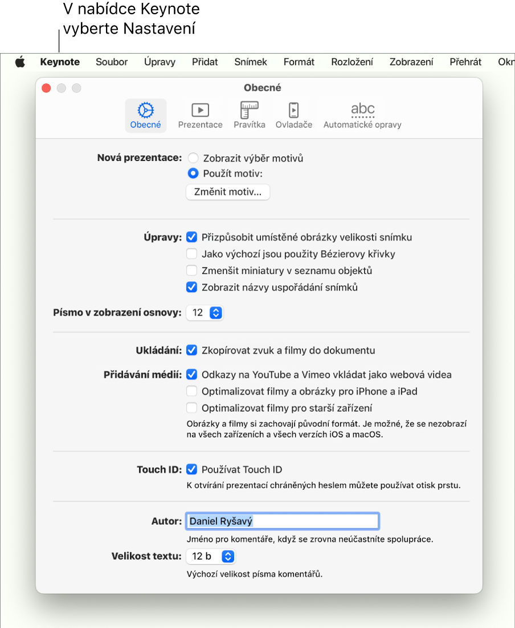The width and height of the screenshot is (515, 628).
Task: Open the Formát menu
Action: (x=299, y=62)
